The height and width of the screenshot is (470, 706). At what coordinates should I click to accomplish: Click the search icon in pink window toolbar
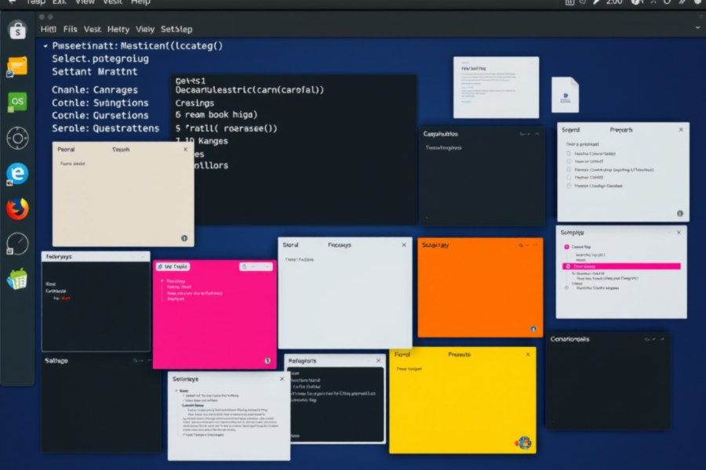[245, 266]
